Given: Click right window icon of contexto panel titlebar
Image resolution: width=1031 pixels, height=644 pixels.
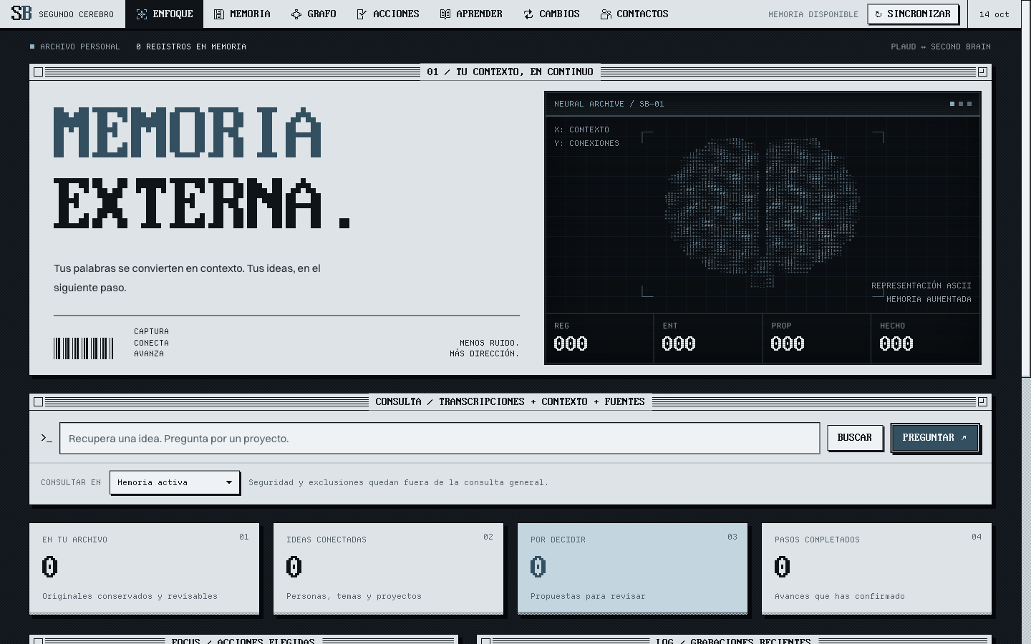Looking at the screenshot, I should (982, 72).
